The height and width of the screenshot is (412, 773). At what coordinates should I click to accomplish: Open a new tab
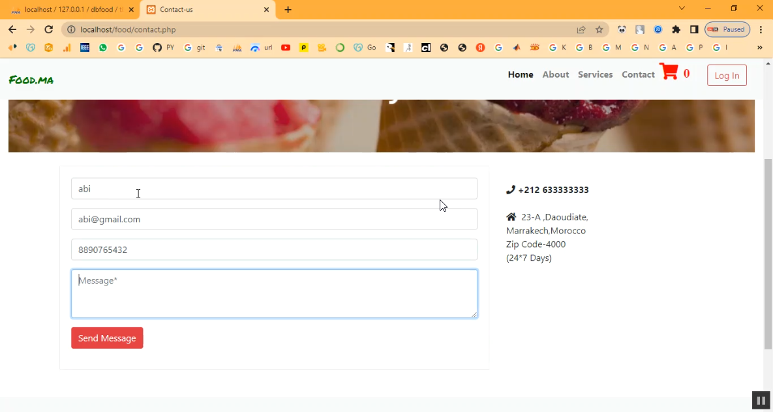288,9
